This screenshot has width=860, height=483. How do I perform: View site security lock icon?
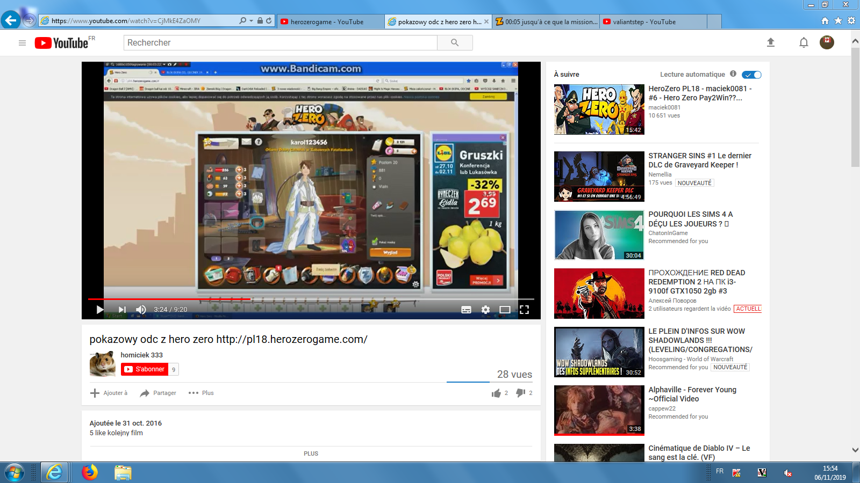pyautogui.click(x=260, y=21)
